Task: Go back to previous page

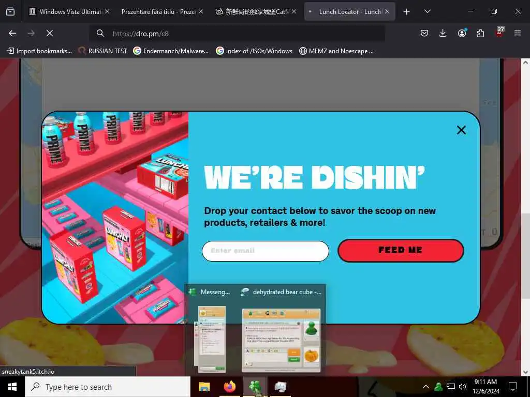Action: 12,33
